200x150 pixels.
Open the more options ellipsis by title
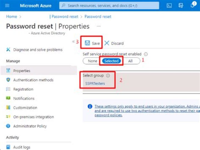pos(99,26)
